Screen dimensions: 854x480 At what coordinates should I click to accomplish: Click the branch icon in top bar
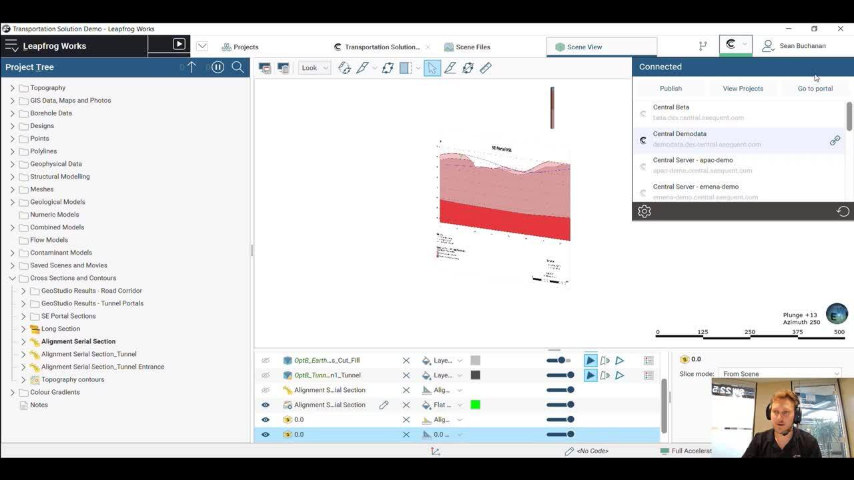[x=703, y=46]
